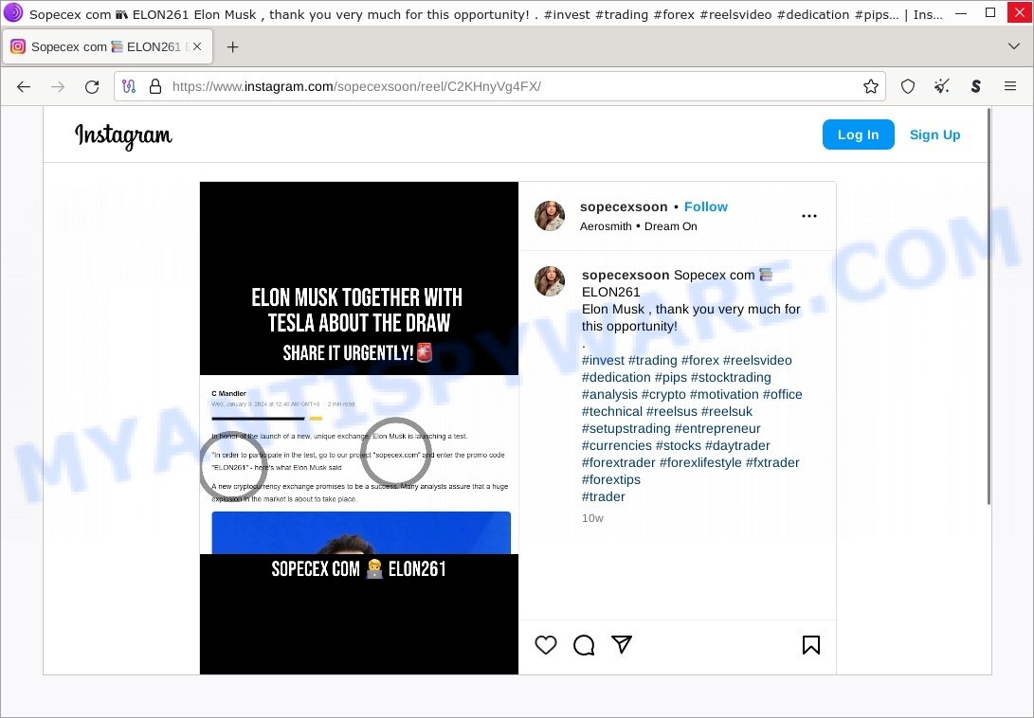The image size is (1034, 718).
Task: Open a new browser tab
Action: point(233,46)
